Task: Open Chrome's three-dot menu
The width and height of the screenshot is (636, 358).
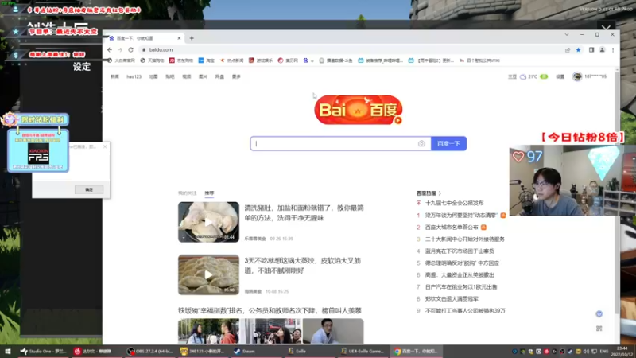Action: [613, 49]
